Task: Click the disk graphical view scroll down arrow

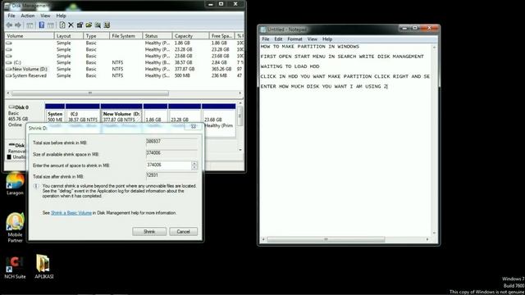Action: tap(240, 150)
